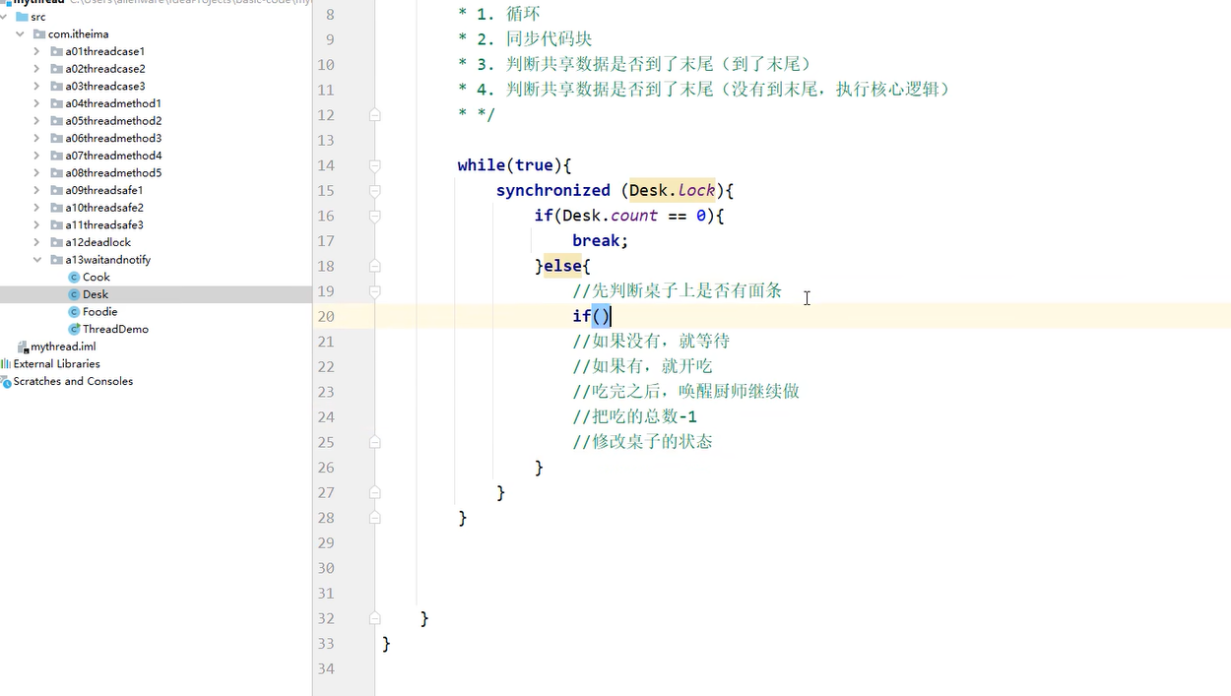The height and width of the screenshot is (696, 1231).
Task: Click the '}else{' keyword line
Action: 562,266
